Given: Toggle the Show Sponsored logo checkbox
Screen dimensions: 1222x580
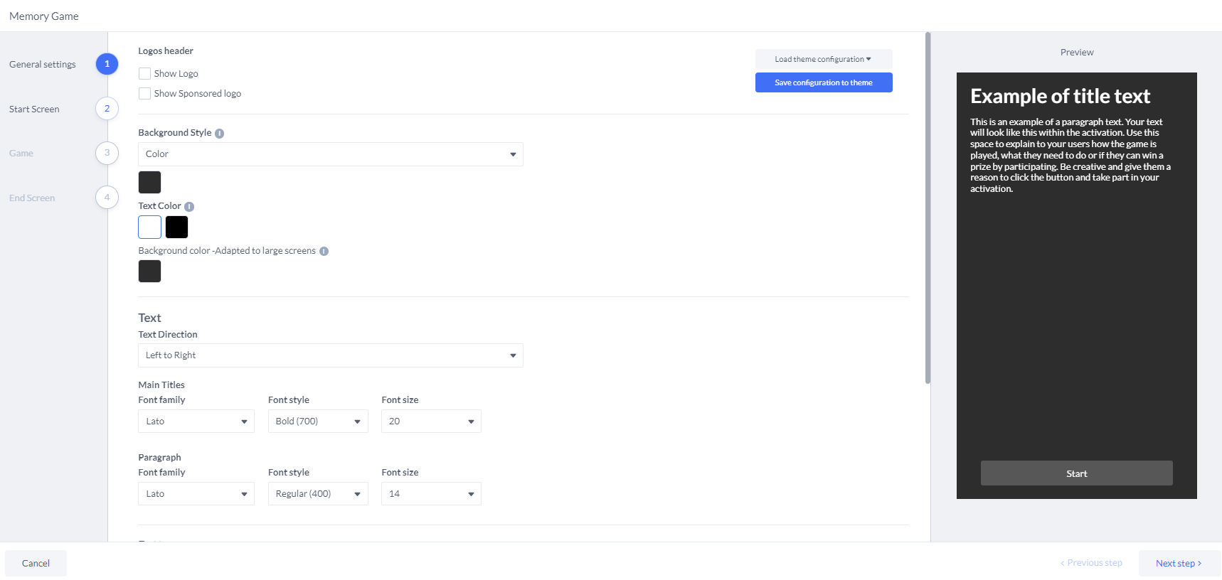Looking at the screenshot, I should (x=144, y=94).
